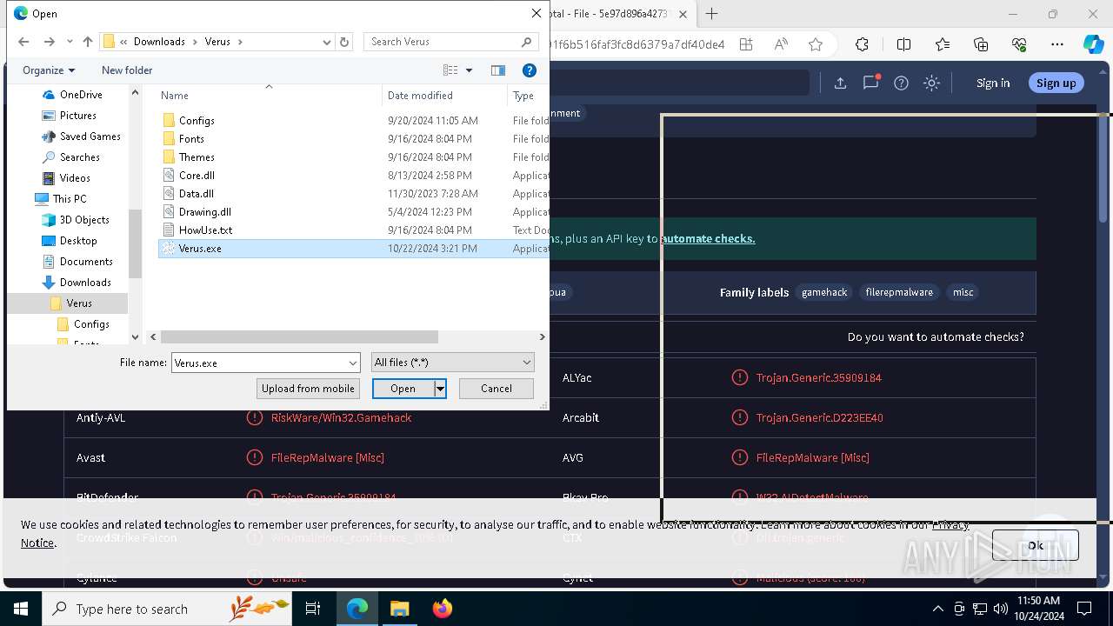This screenshot has width=1113, height=626.
Task: Create a New folder
Action: tap(127, 70)
